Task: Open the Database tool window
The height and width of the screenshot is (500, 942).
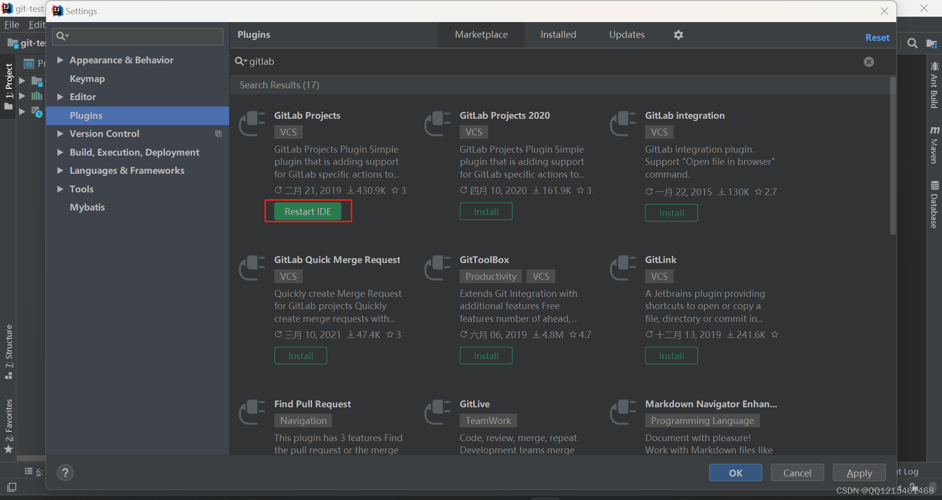Action: coord(934,204)
